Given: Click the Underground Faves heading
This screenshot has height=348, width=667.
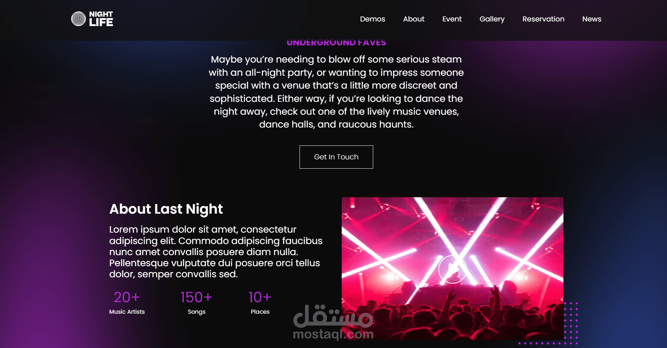Looking at the screenshot, I should 336,43.
